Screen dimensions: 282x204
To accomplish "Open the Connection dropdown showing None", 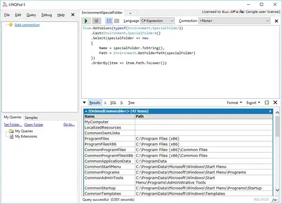I will [234, 21].
